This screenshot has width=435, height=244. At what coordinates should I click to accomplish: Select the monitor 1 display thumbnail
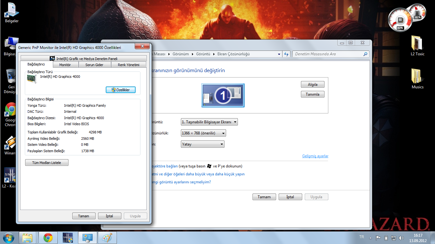coord(223,95)
